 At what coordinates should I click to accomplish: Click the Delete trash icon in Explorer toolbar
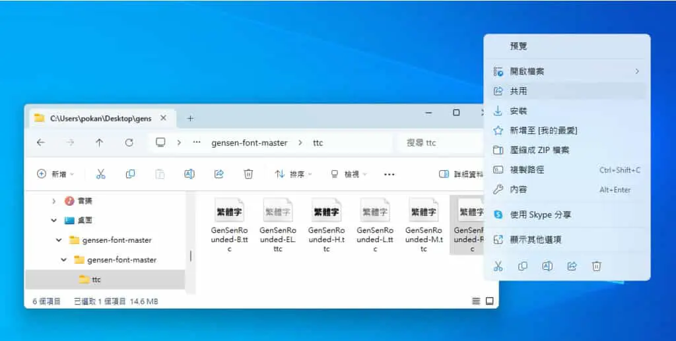click(248, 174)
